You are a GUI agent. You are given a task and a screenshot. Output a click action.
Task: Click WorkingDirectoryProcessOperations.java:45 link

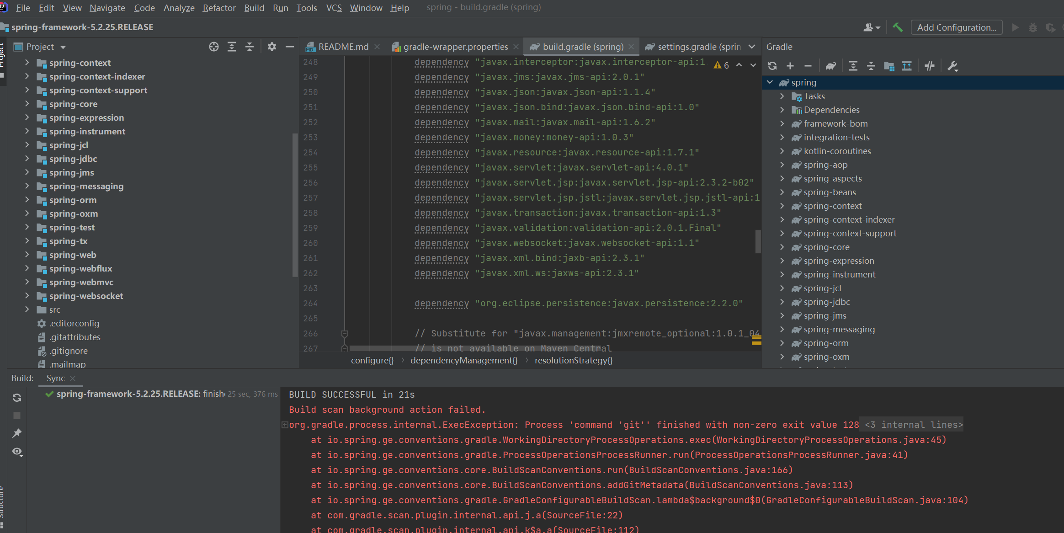[x=829, y=440]
